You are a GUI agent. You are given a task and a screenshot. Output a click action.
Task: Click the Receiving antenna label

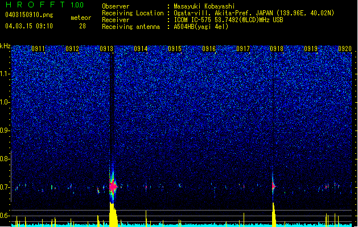click(131, 27)
